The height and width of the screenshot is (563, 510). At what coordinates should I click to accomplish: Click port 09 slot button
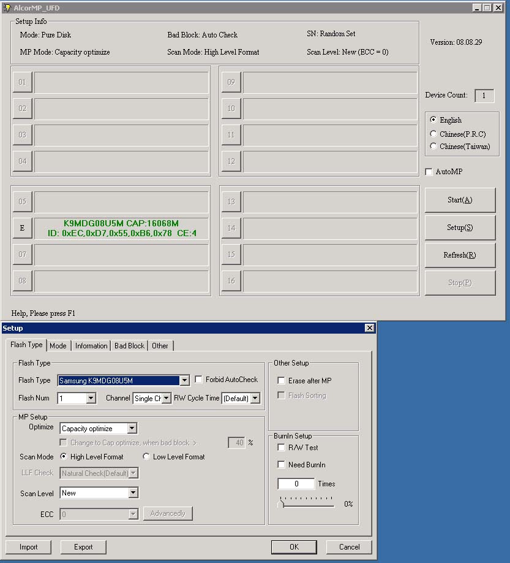click(x=231, y=82)
